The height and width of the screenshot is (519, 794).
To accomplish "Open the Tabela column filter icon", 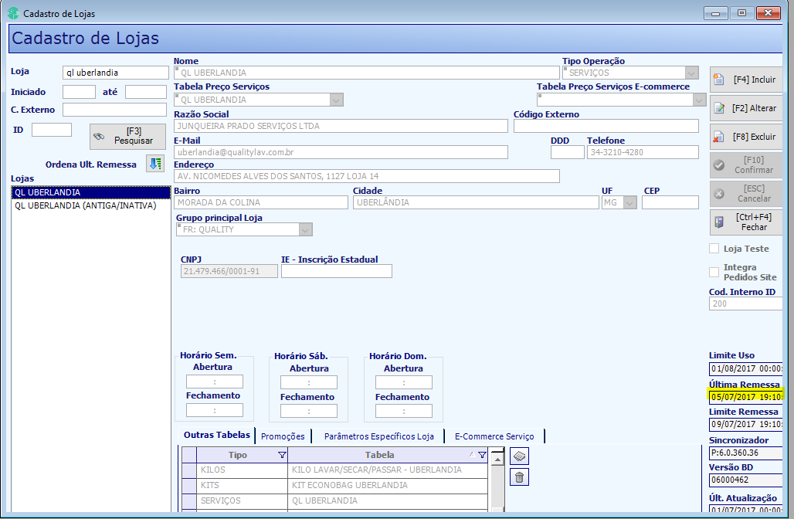I will pyautogui.click(x=482, y=455).
